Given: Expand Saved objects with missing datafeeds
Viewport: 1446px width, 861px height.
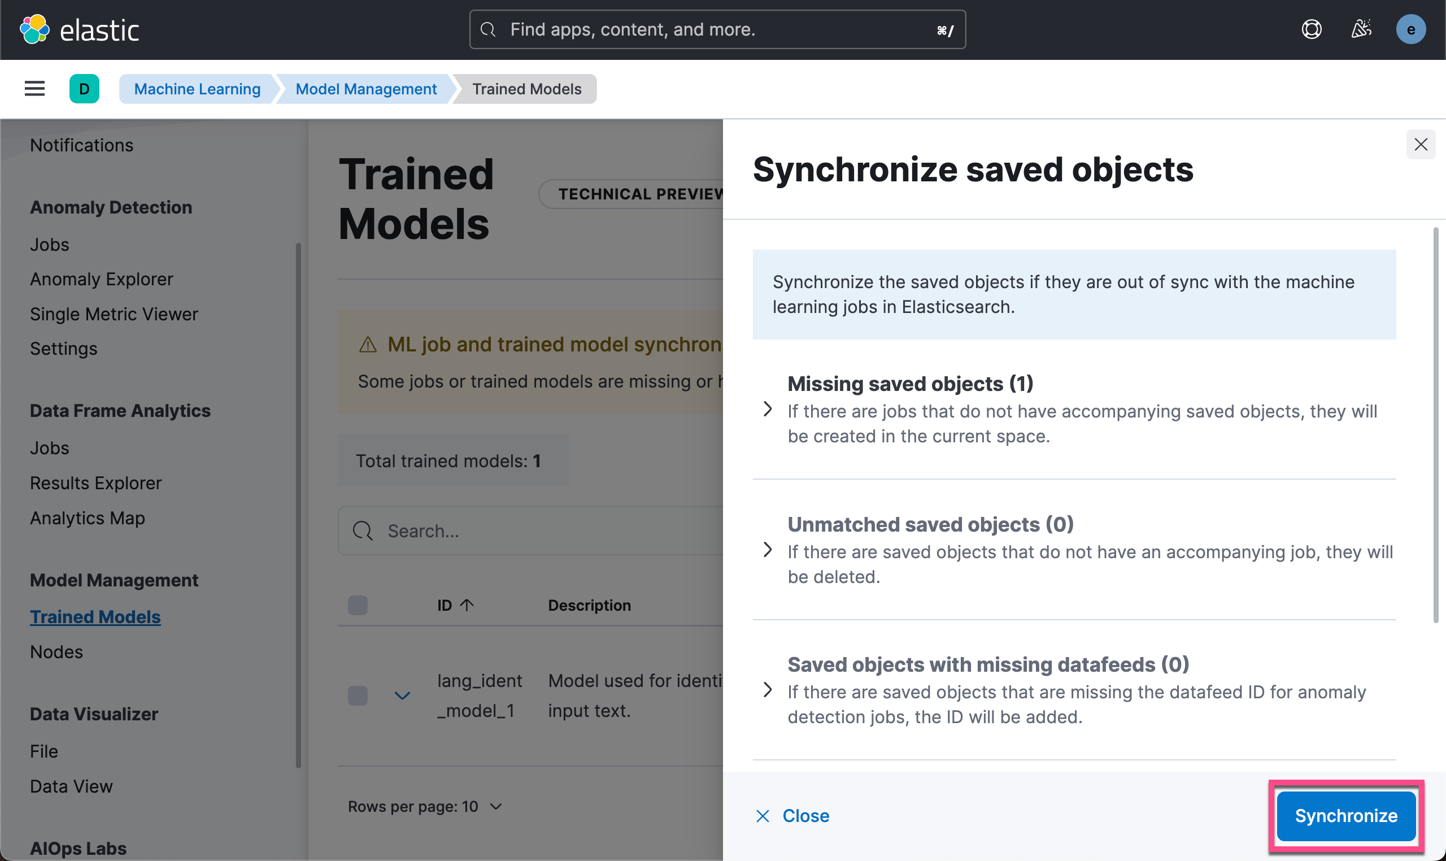Looking at the screenshot, I should pyautogui.click(x=768, y=690).
